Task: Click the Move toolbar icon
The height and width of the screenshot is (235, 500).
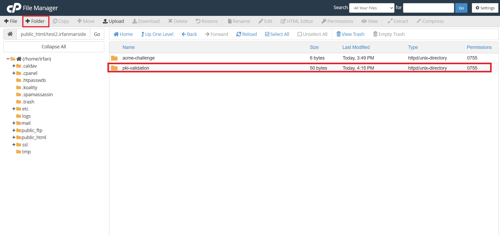Action: tap(79, 21)
